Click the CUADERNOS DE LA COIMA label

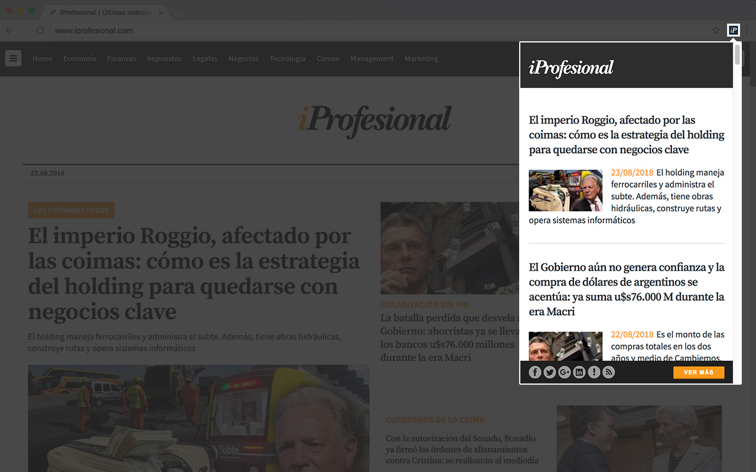(435, 419)
